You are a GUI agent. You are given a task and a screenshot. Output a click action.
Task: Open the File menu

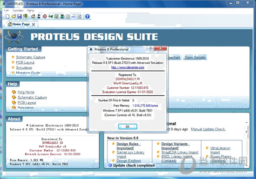(6, 11)
